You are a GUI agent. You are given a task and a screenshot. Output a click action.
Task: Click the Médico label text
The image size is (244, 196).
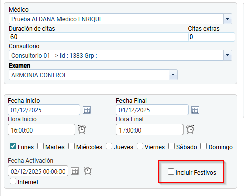point(19,10)
